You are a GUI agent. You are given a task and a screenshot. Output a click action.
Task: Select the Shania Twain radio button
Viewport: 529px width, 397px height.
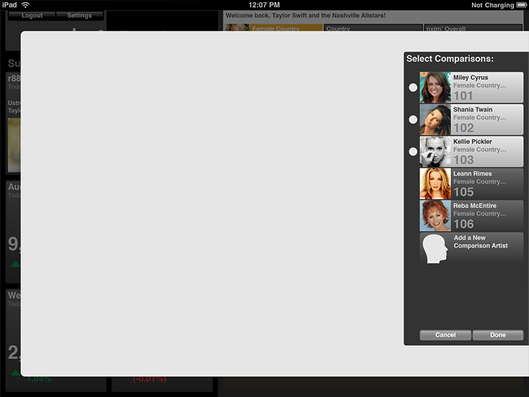[x=413, y=119]
